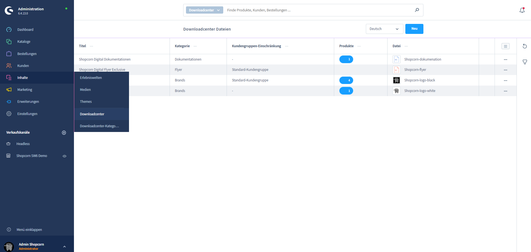Click the Shopware logo icon
Screen dimensions: 531x252
pos(9,11)
